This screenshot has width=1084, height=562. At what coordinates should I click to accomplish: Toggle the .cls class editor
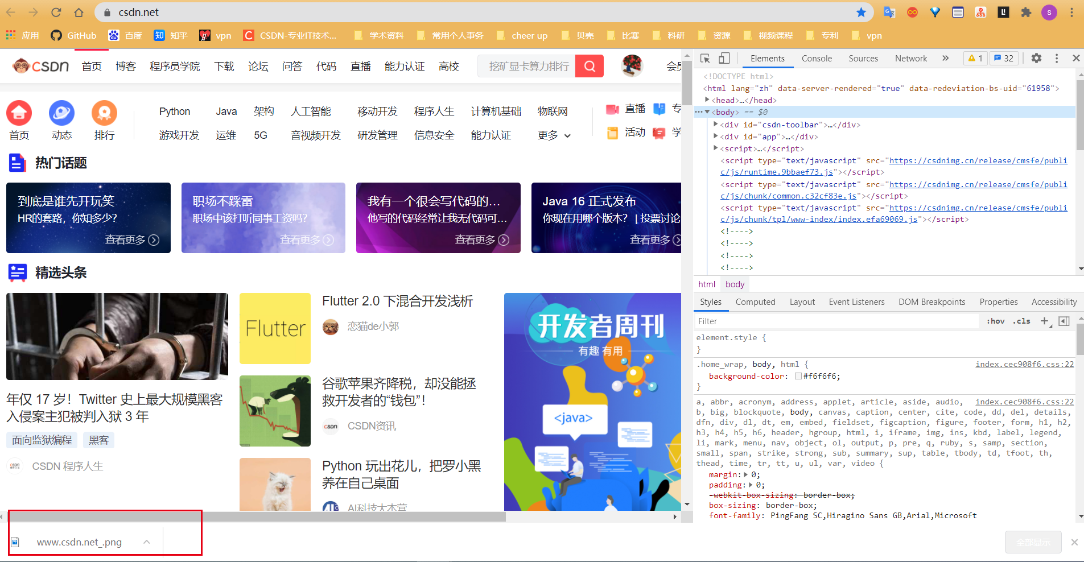(1021, 321)
